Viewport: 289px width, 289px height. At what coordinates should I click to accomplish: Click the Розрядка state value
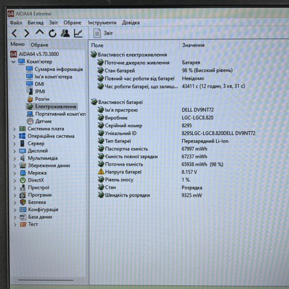click(x=192, y=188)
